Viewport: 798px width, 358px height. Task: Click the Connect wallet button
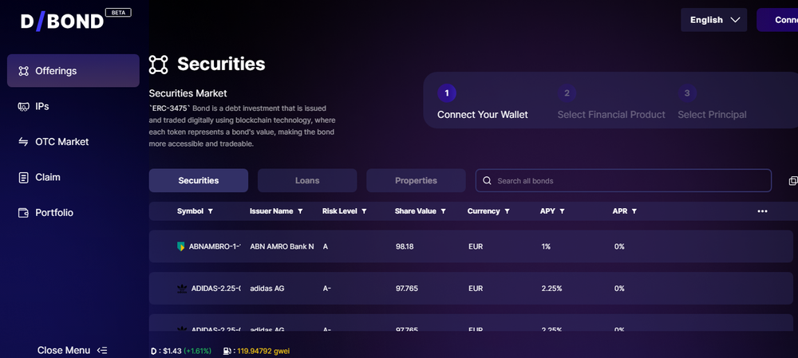tap(777, 20)
